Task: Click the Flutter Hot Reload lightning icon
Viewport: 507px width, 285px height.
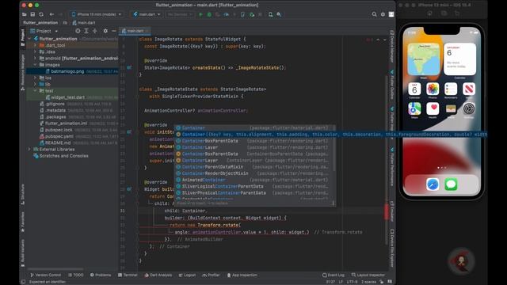Action: click(234, 14)
